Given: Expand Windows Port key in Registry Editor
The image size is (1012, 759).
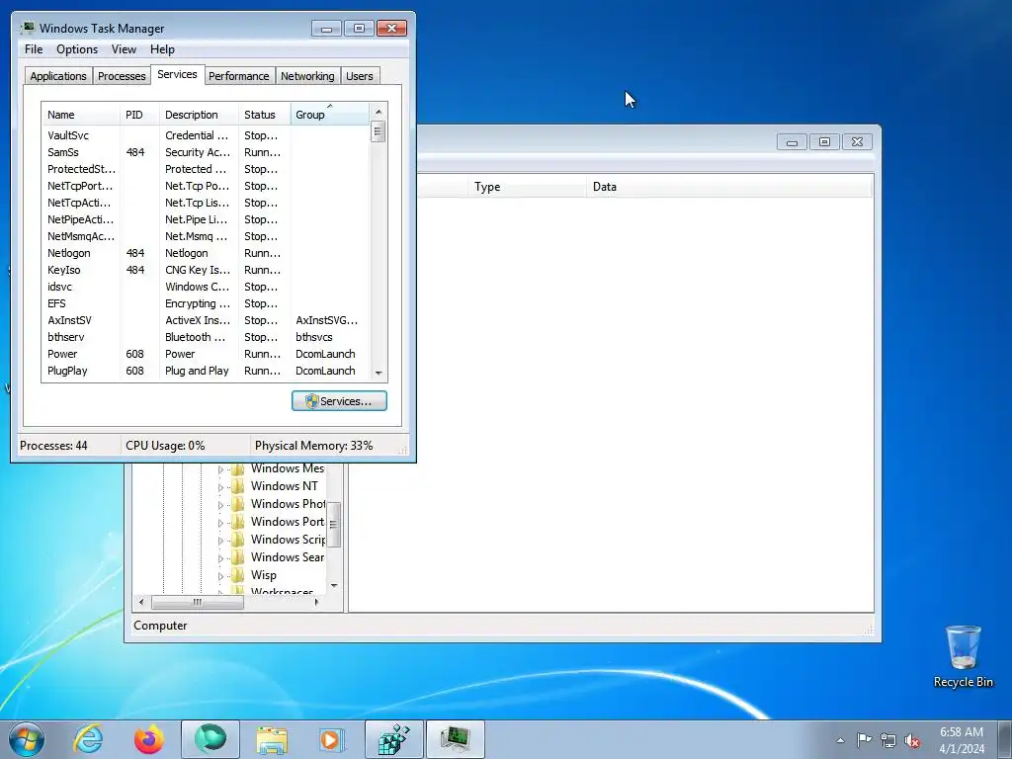Looking at the screenshot, I should tap(220, 523).
